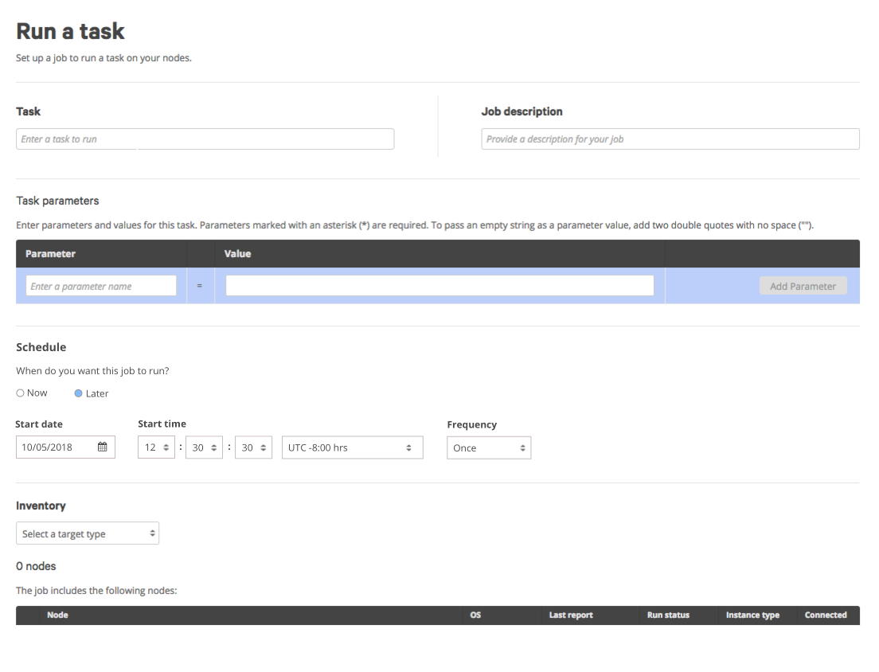Click the 0 nodes count text
Screen dimensions: 879x672
[36, 566]
